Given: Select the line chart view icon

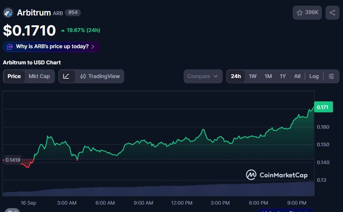Looking at the screenshot, I should tap(66, 76).
